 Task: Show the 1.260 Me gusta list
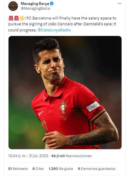coord(61,169)
